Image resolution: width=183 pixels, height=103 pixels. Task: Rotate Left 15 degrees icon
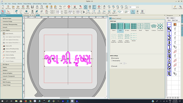tap(109, 12)
